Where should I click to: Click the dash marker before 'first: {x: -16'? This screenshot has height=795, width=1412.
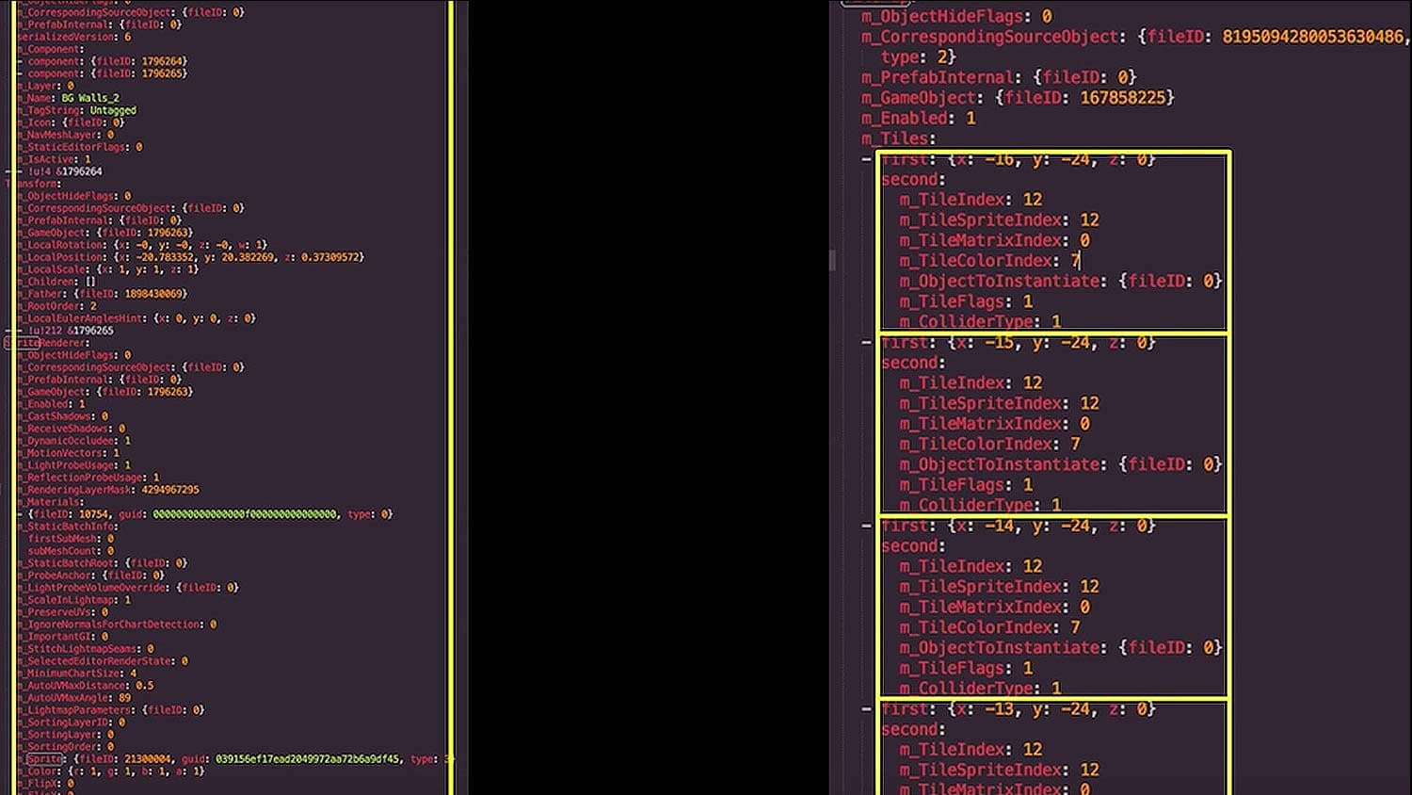(866, 158)
